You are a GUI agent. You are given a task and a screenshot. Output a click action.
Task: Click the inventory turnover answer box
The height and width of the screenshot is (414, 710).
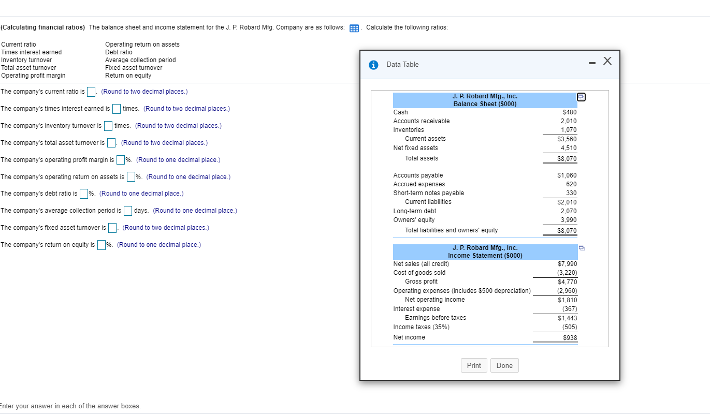coord(108,126)
